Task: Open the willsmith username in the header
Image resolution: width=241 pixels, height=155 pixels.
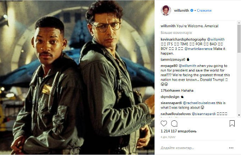Action: [x=181, y=10]
